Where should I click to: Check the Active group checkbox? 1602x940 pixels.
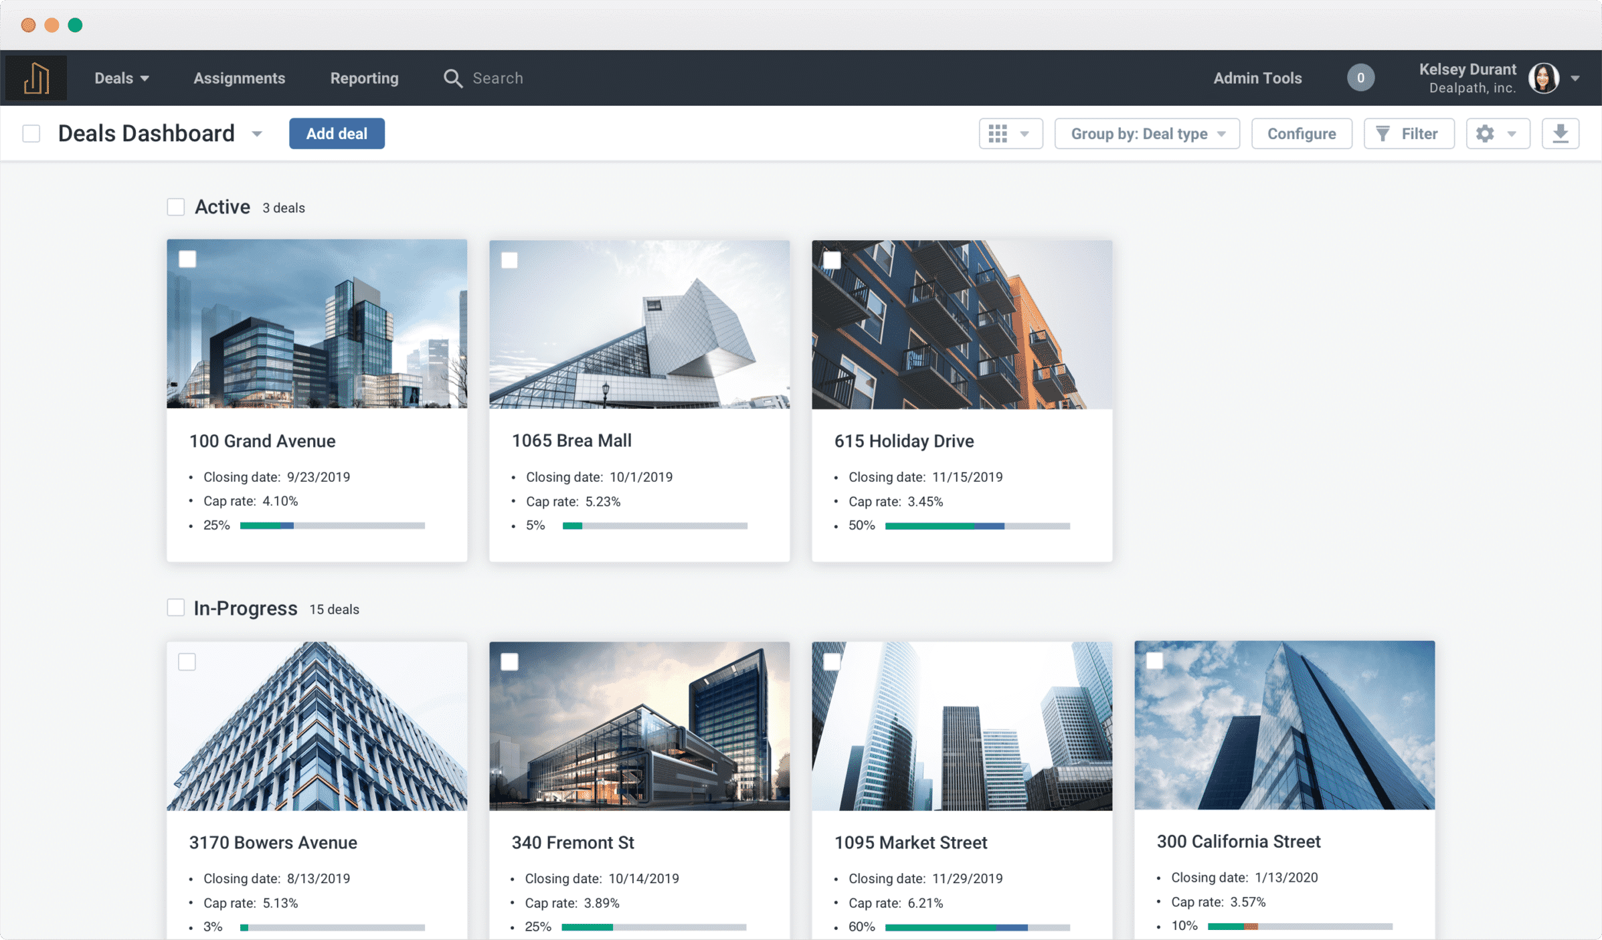176,207
